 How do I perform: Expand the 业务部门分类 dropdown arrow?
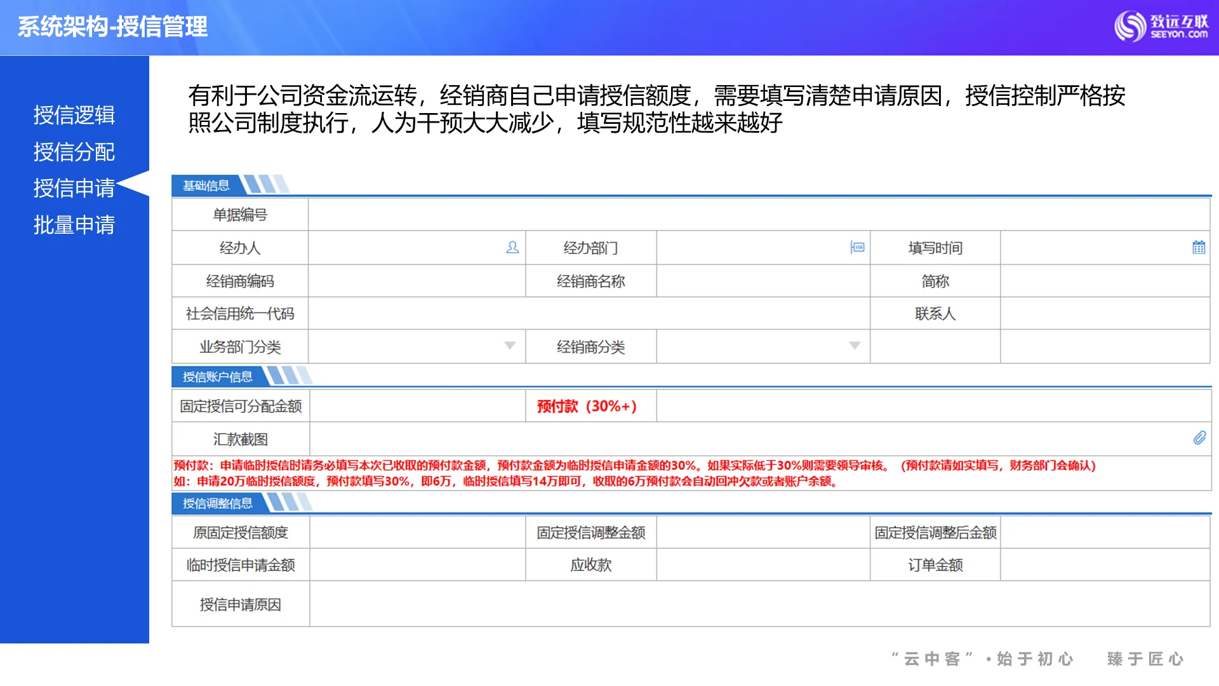coord(510,346)
